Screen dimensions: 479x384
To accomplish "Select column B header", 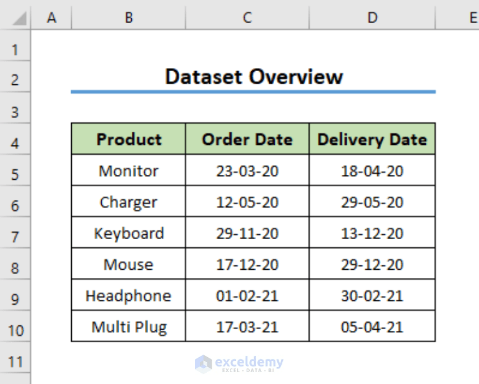I will [x=129, y=17].
